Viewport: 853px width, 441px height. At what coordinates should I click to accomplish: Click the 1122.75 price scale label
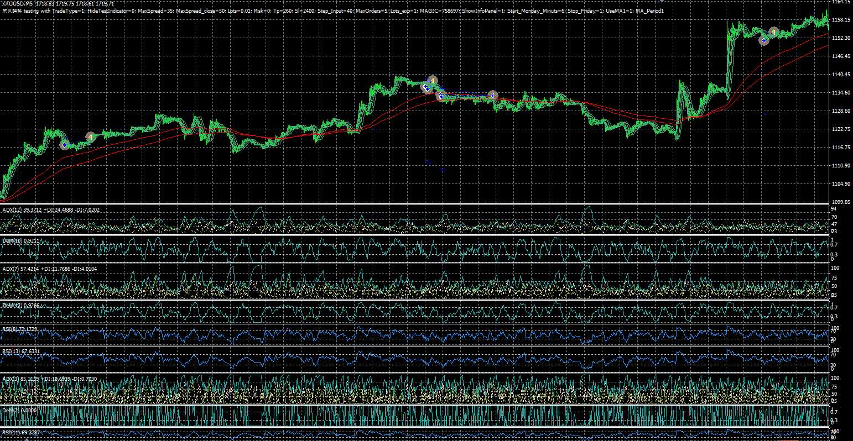(841, 129)
